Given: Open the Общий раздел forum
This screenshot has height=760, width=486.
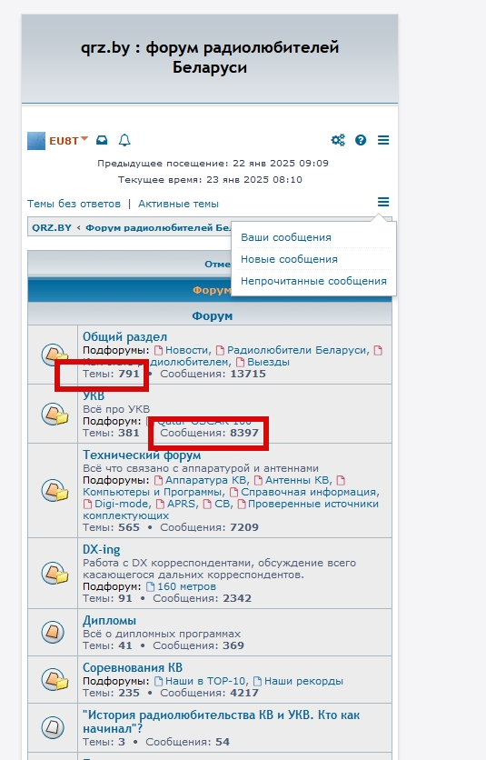Looking at the screenshot, I should pyautogui.click(x=125, y=337).
